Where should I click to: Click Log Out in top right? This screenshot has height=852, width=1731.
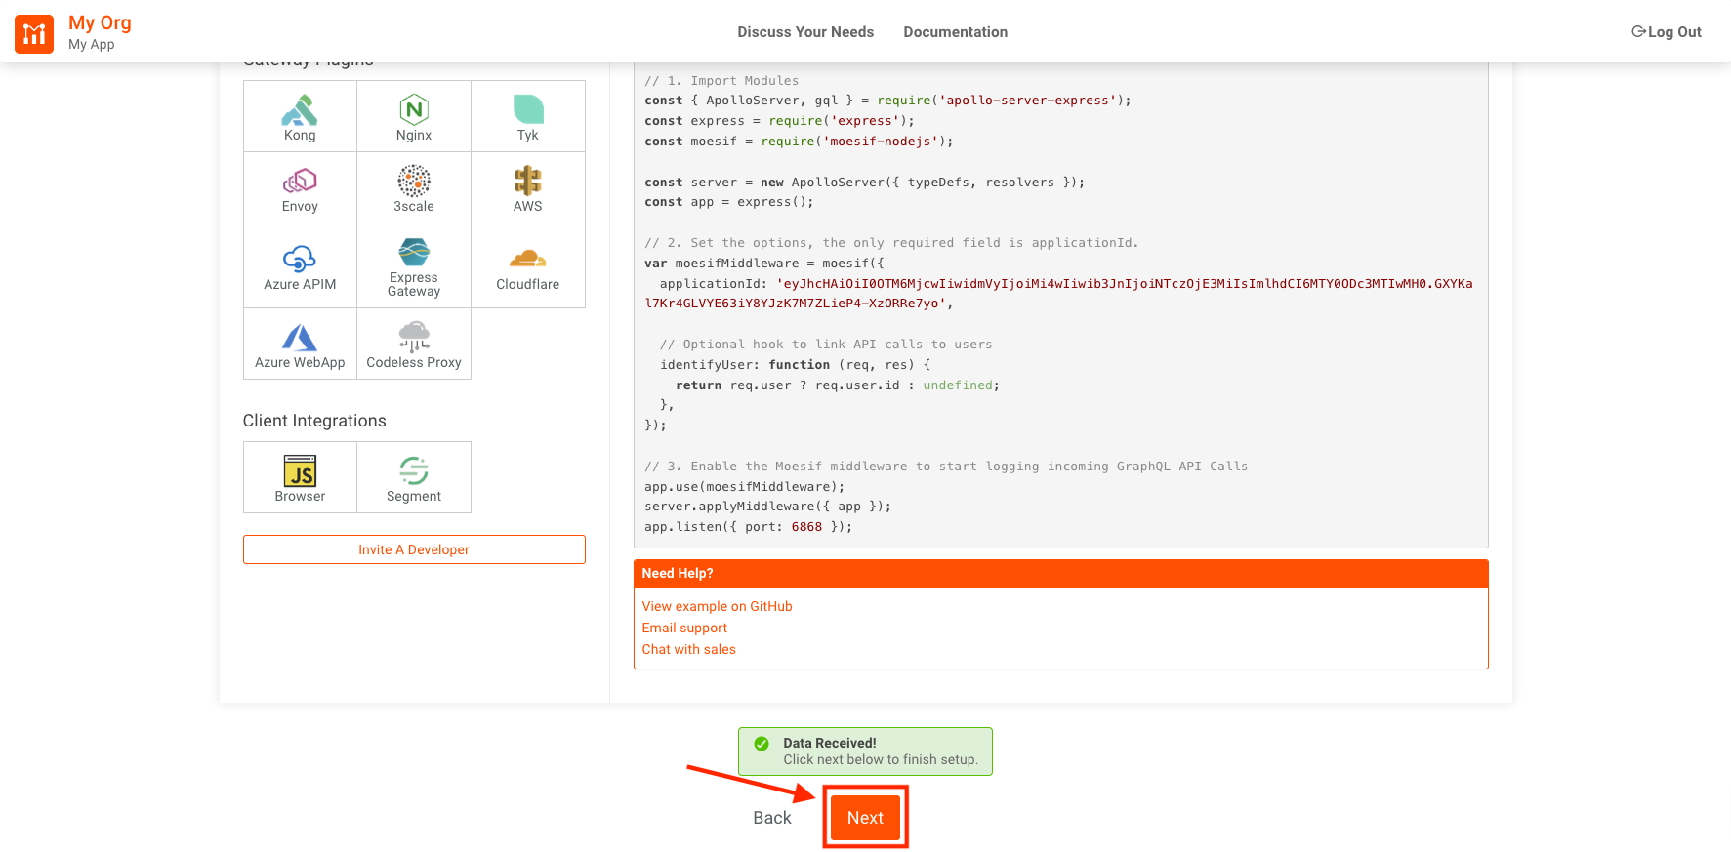[x=1667, y=32]
